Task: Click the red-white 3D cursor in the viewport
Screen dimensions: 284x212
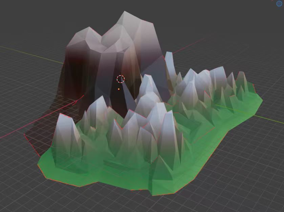Action: (x=121, y=79)
